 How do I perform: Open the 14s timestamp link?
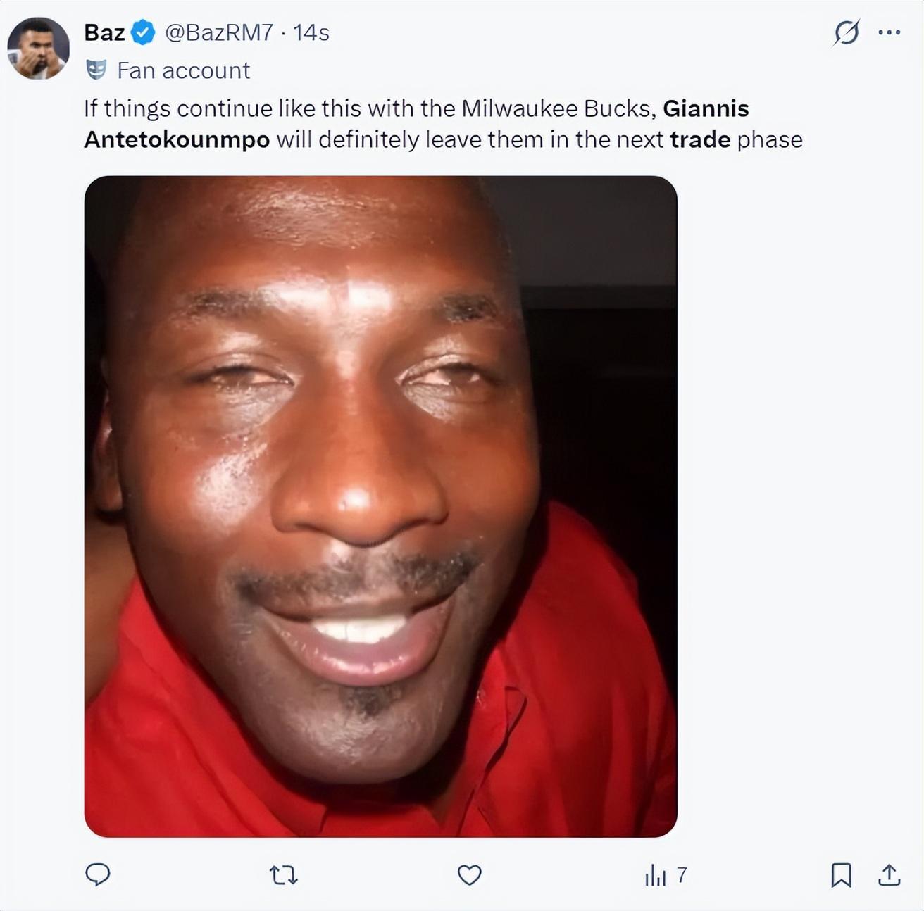point(311,32)
